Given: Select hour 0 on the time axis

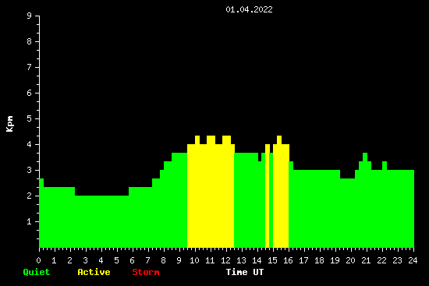Looking at the screenshot, I should pos(38,260).
